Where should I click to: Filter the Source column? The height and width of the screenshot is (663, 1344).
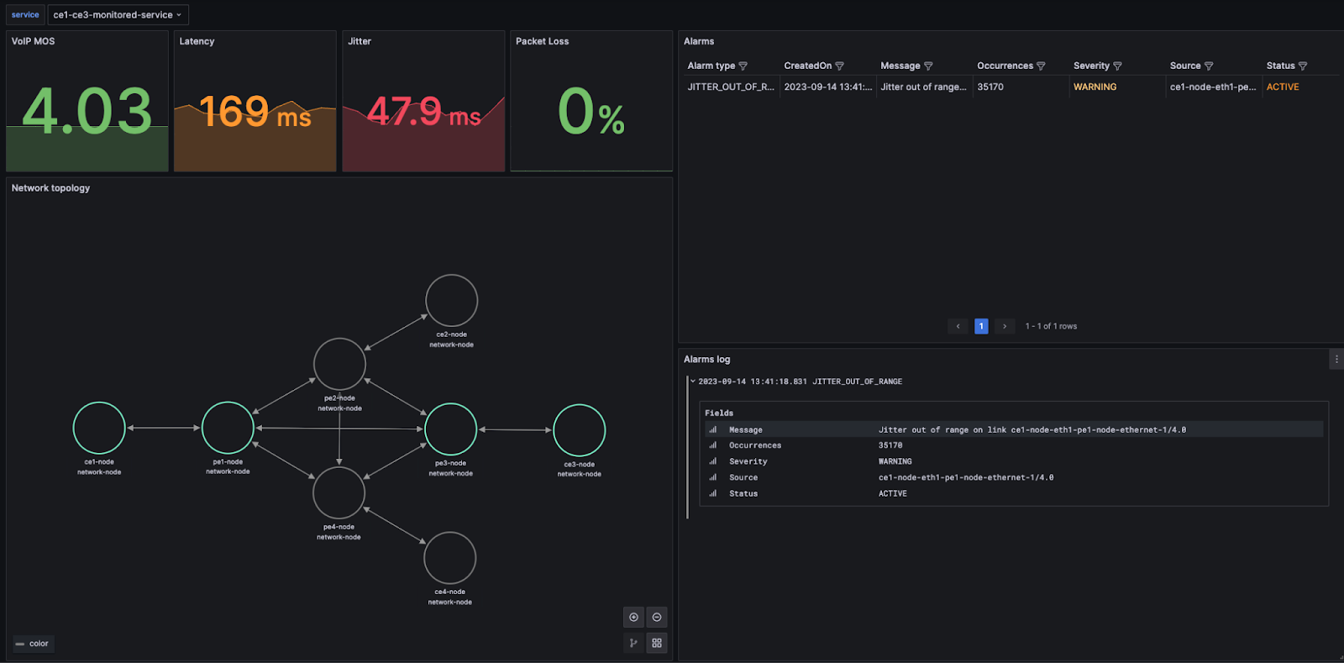pos(1209,66)
